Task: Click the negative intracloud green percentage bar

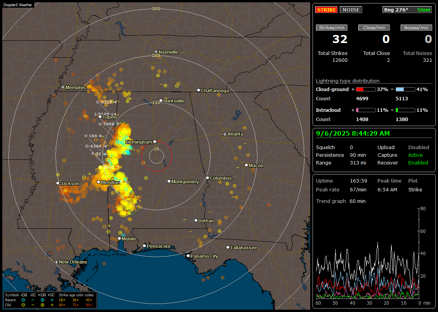Action: pos(405,110)
